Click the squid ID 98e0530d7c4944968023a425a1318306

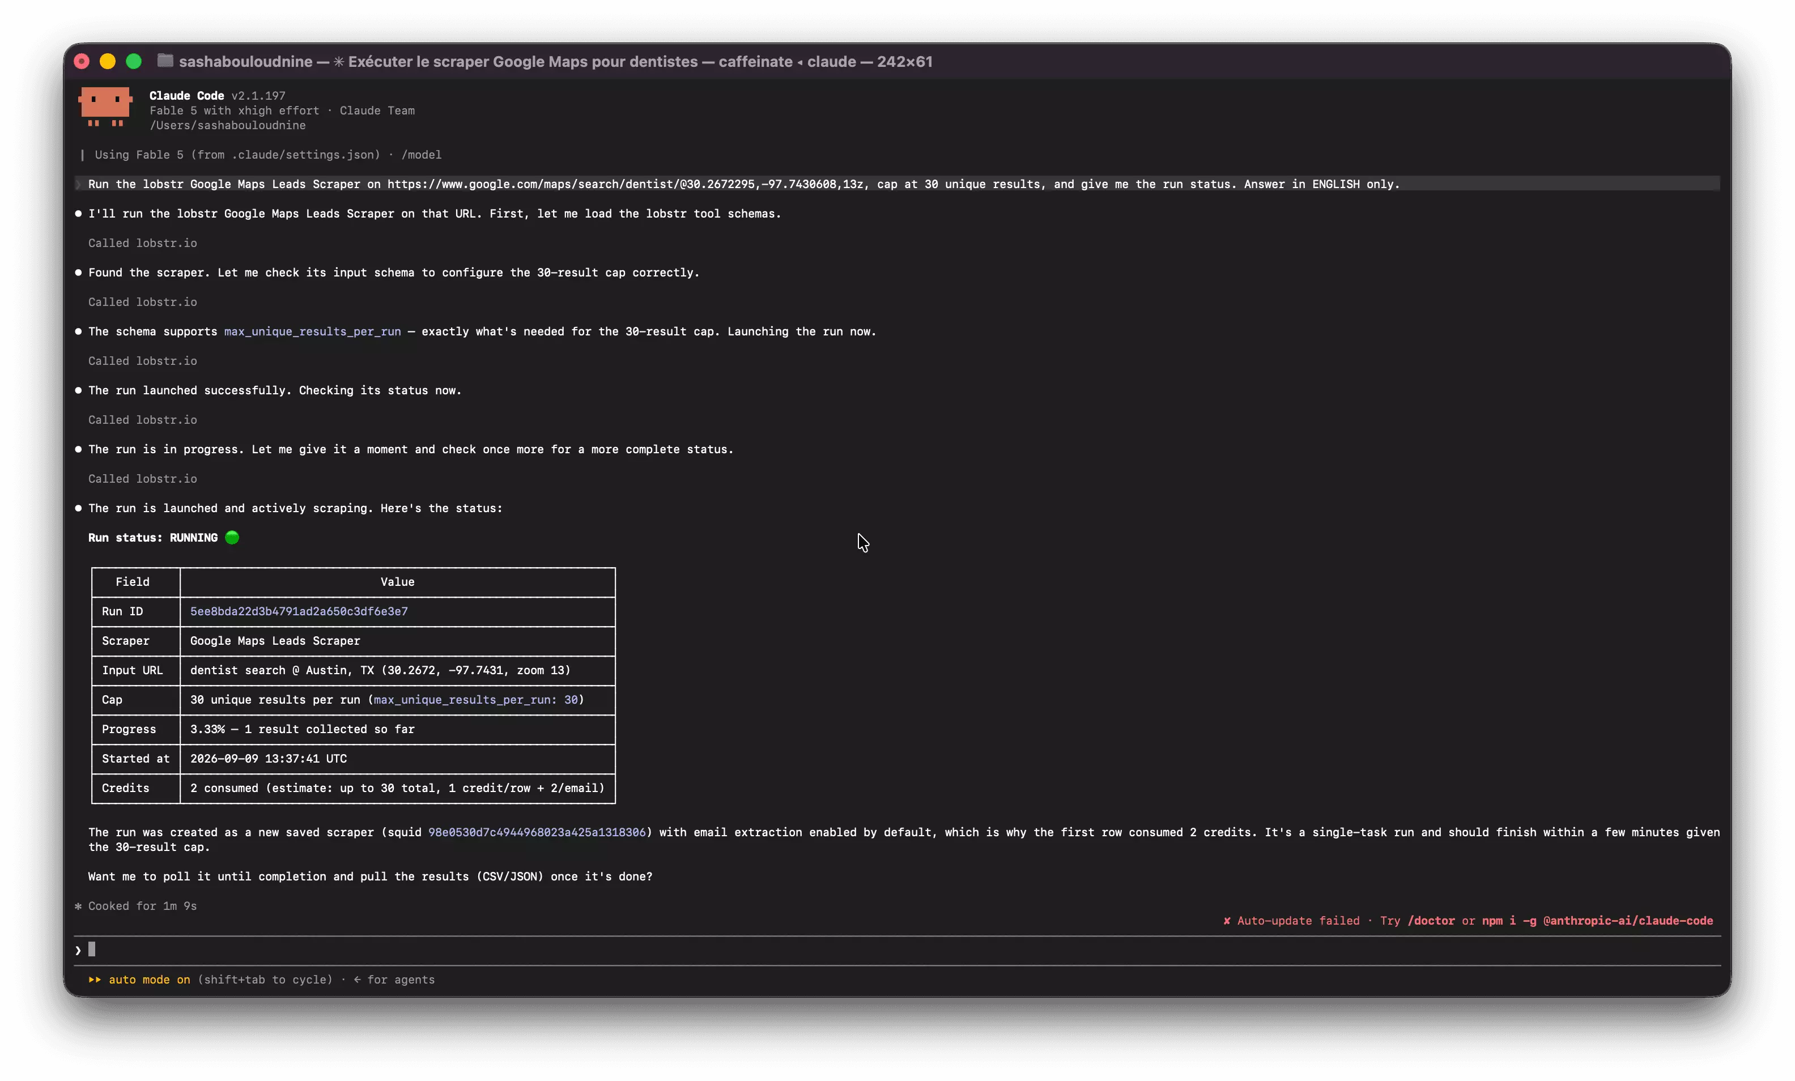pyautogui.click(x=536, y=832)
